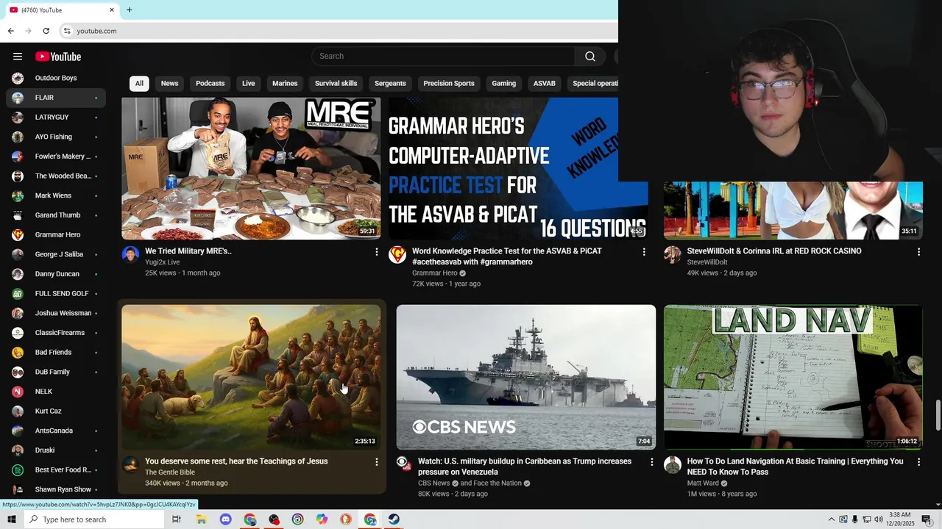The height and width of the screenshot is (529, 942).
Task: Click Yugi2x Live channel avatar
Action: [130, 255]
